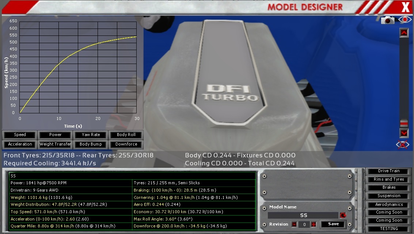Image resolution: width=414 pixels, height=234 pixels.
Task: Click the Model Name field containing SS
Action: point(303,215)
